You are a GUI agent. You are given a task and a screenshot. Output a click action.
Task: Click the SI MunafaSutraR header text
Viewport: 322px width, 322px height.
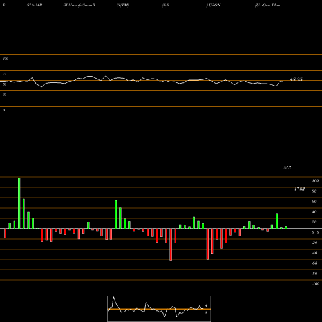click(x=79, y=5)
